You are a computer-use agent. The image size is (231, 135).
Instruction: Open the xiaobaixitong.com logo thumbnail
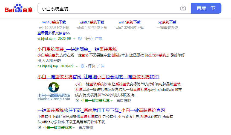click(54, 91)
